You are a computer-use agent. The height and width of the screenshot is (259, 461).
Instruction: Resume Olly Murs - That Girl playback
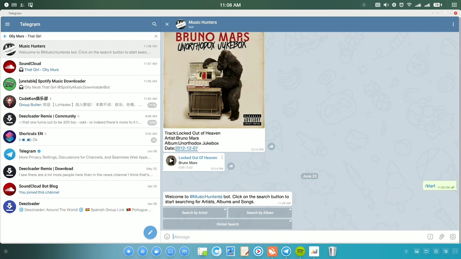(5, 36)
